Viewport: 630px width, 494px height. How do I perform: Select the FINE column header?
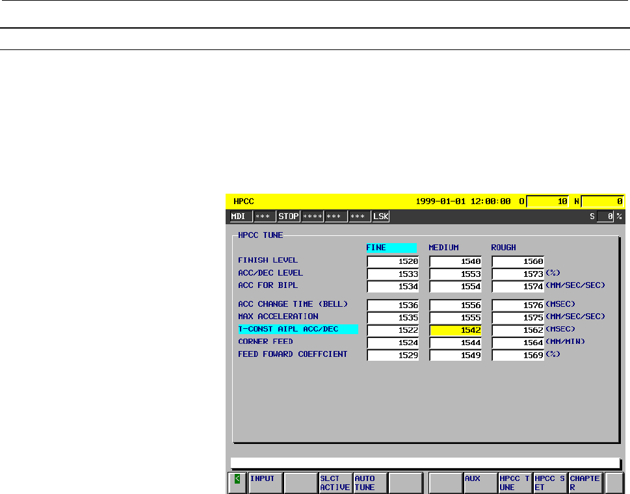point(391,248)
